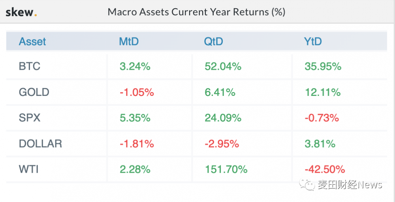Sort by the QtD column header
This screenshot has width=395, height=202.
pyautogui.click(x=214, y=41)
